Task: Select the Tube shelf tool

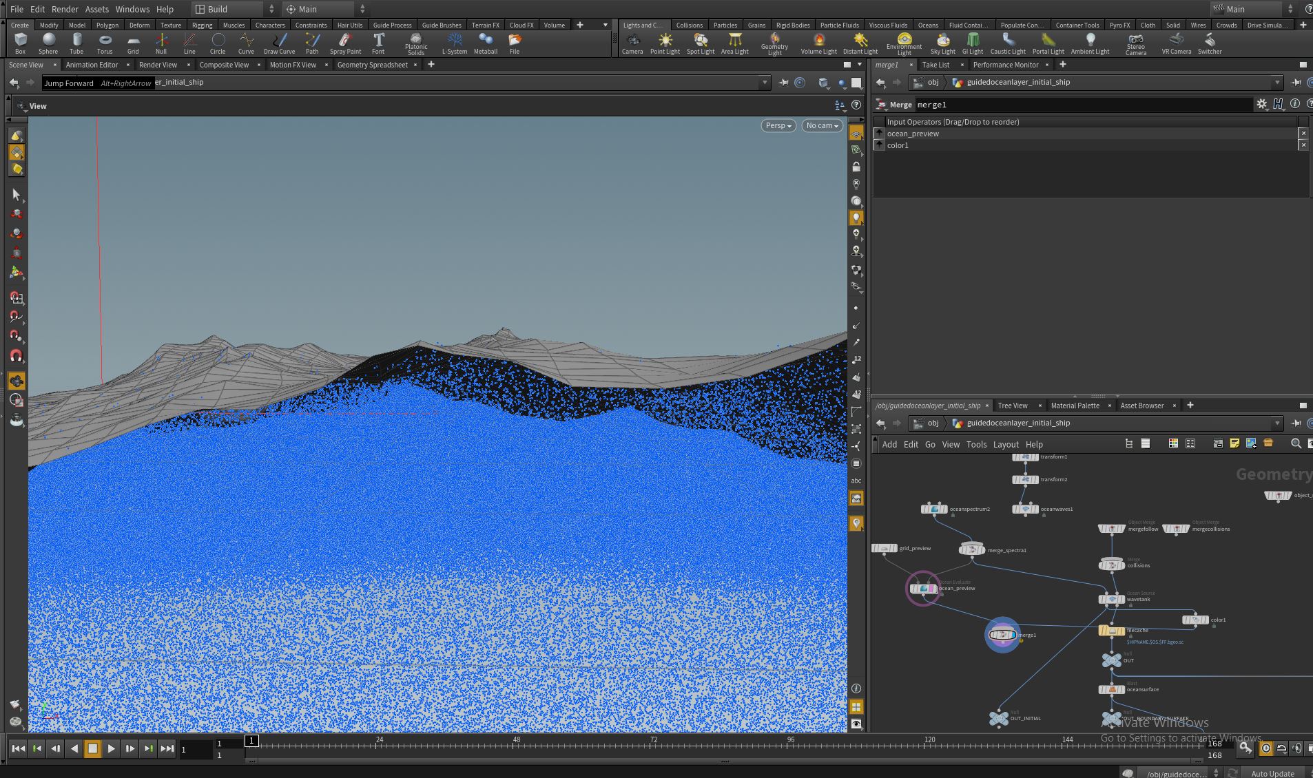Action: pos(76,43)
